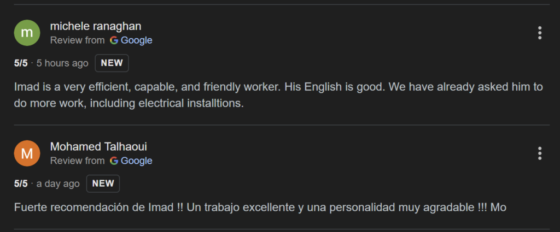Click the 'a day ago' timestamp
Viewport: 560px width, 232px height.
pos(58,184)
